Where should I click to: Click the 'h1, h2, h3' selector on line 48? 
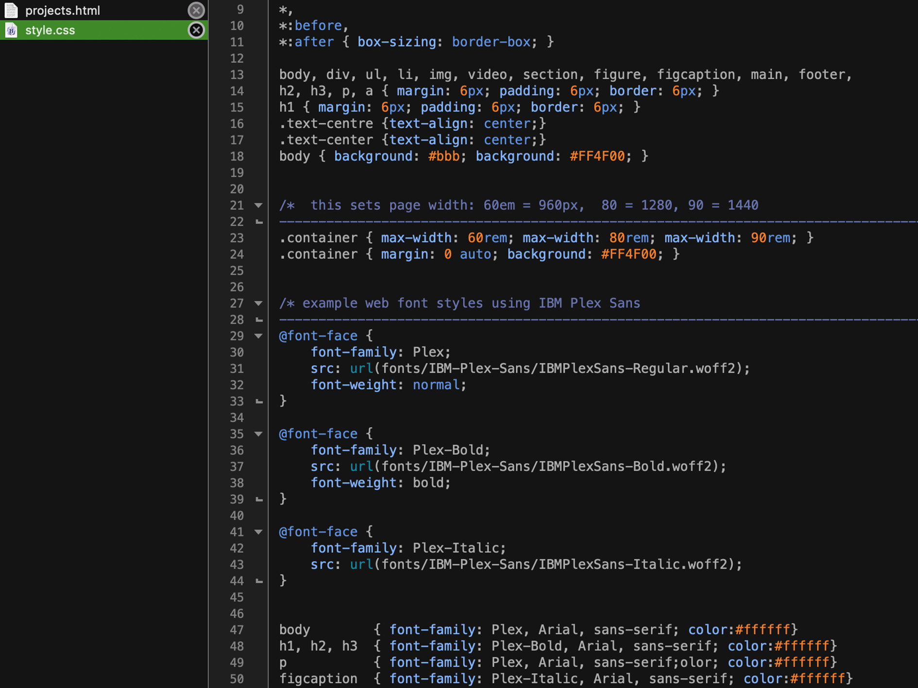coord(318,646)
